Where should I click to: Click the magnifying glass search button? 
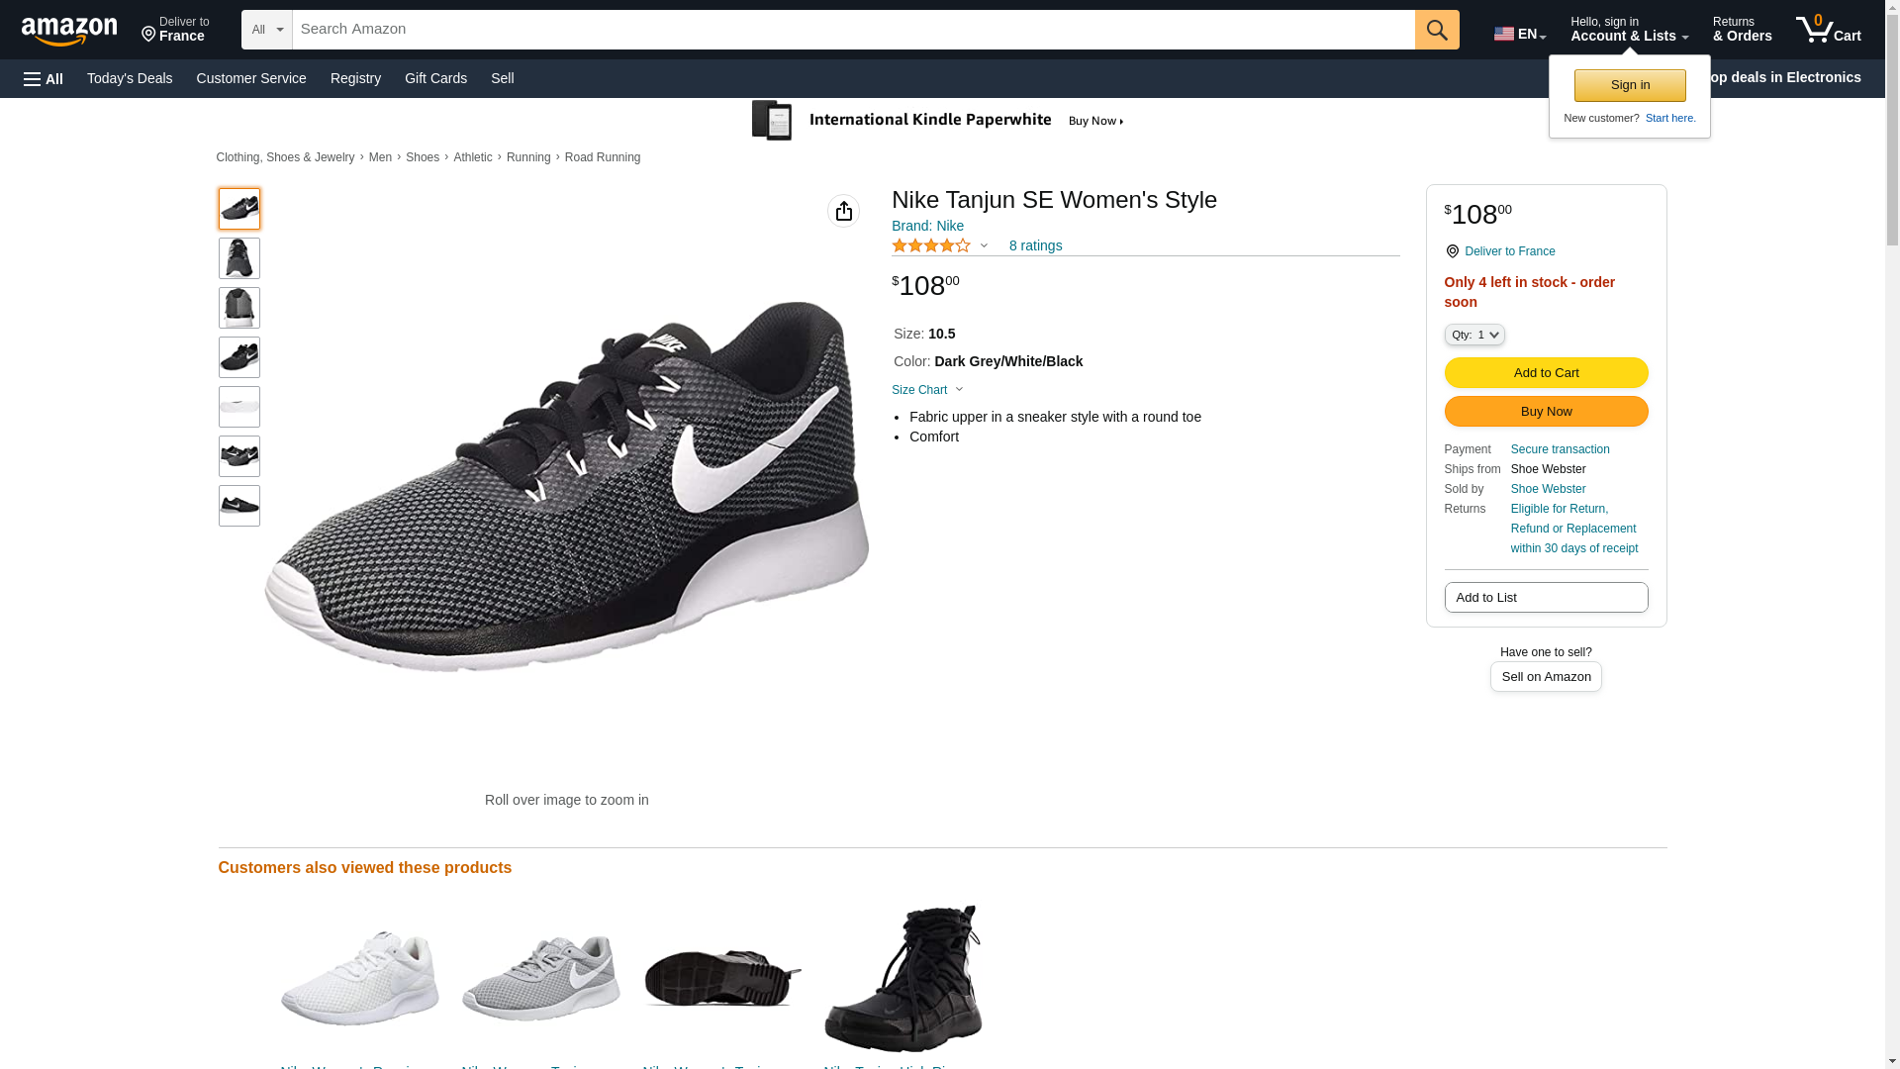[x=1436, y=30]
